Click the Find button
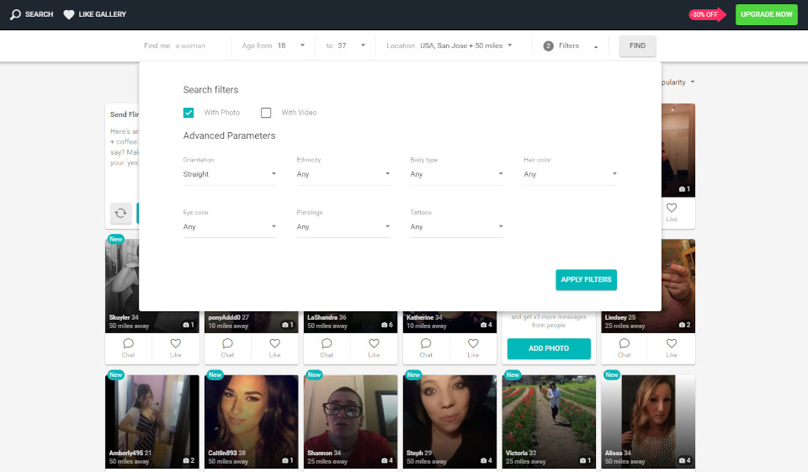 pyautogui.click(x=637, y=46)
